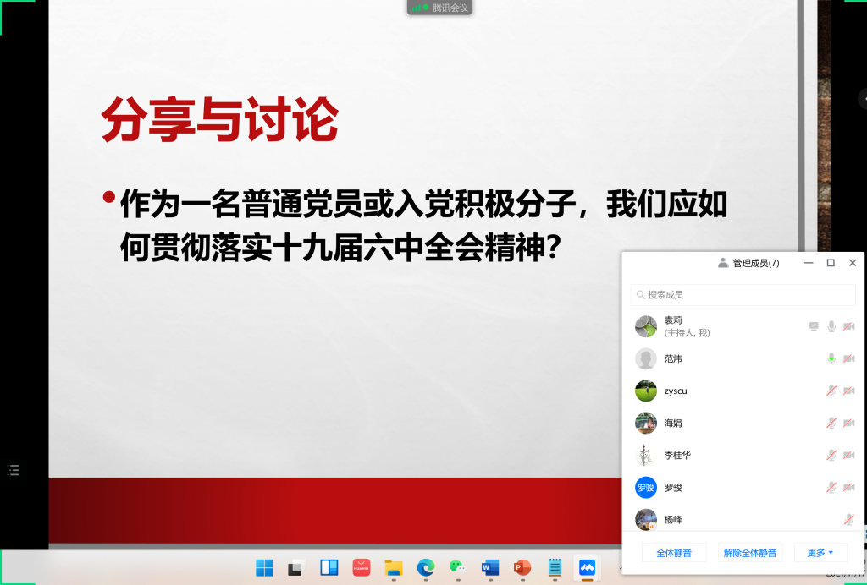Expand the 更多 dropdown menu

(x=820, y=553)
